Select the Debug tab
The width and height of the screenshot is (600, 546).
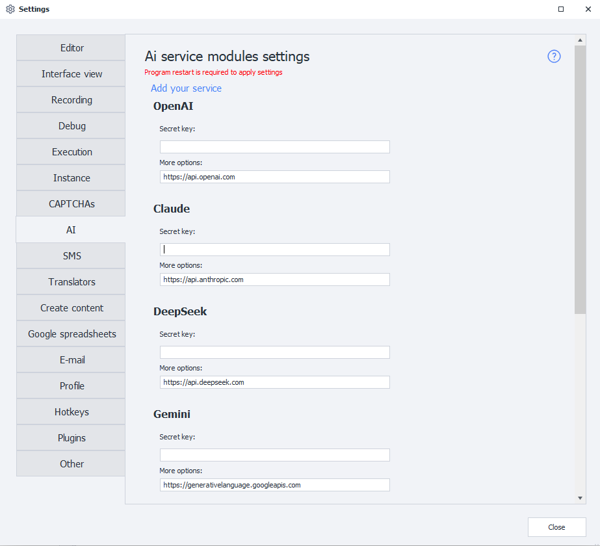[x=71, y=126]
